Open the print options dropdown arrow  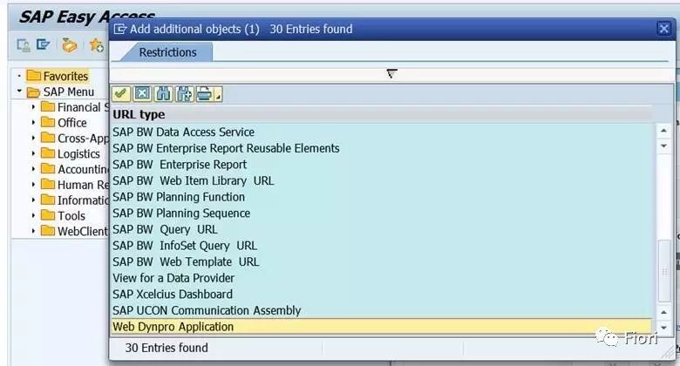click(219, 94)
